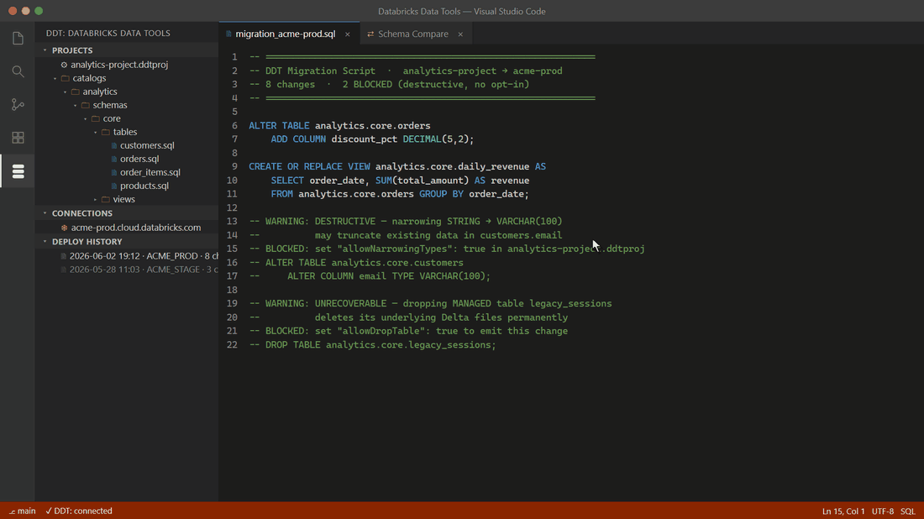Open the 2026-05-28 11:03 ACME_STAGE deploy
The height and width of the screenshot is (519, 924).
pyautogui.click(x=144, y=270)
